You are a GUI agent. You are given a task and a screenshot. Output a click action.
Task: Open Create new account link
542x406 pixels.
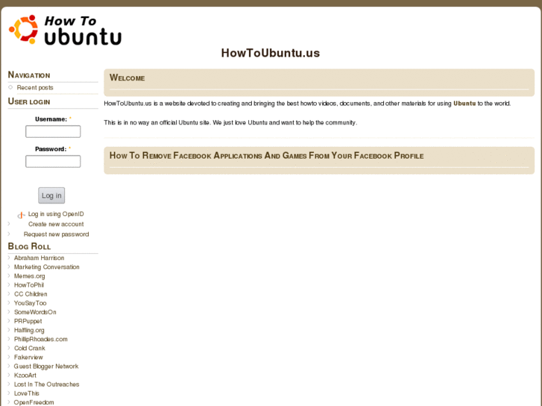pos(56,224)
